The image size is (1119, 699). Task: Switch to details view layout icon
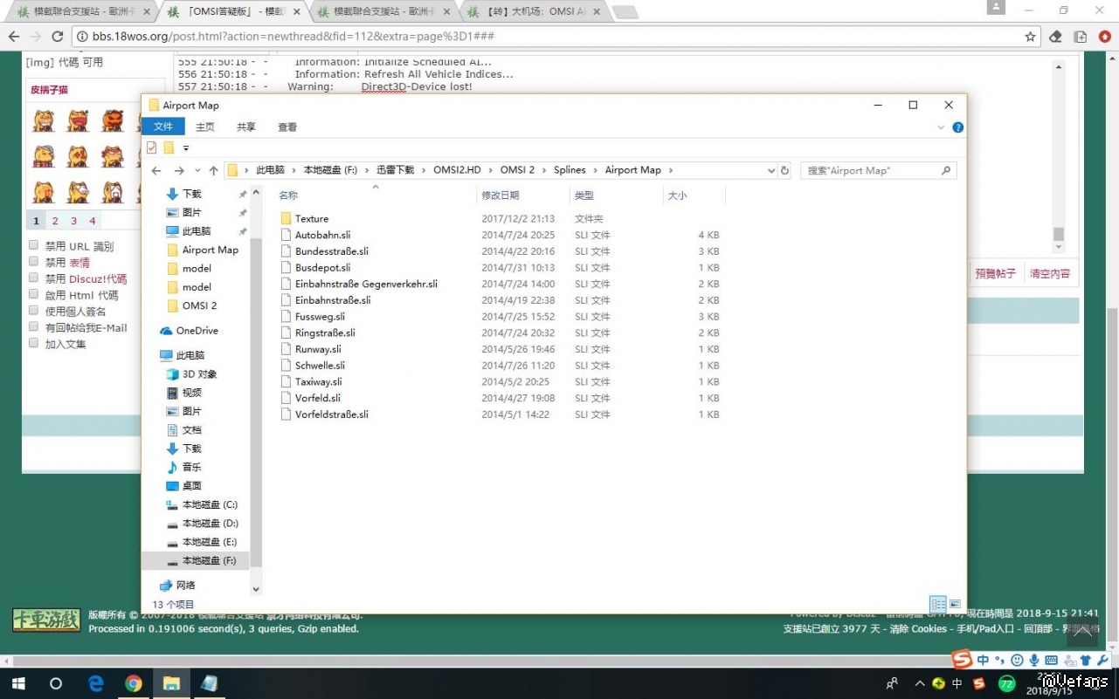point(937,604)
